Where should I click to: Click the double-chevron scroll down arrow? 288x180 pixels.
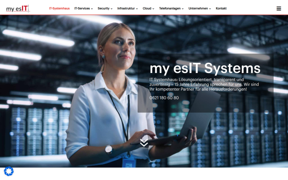click(x=144, y=143)
